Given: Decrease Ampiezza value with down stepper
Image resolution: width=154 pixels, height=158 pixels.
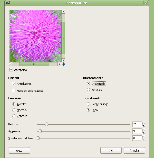Looking at the screenshot, I should click(144, 133).
